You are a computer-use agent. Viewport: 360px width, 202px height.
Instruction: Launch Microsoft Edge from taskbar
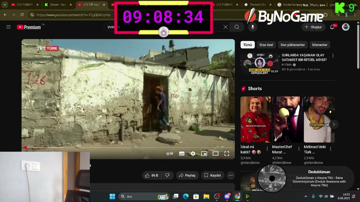click(186, 196)
